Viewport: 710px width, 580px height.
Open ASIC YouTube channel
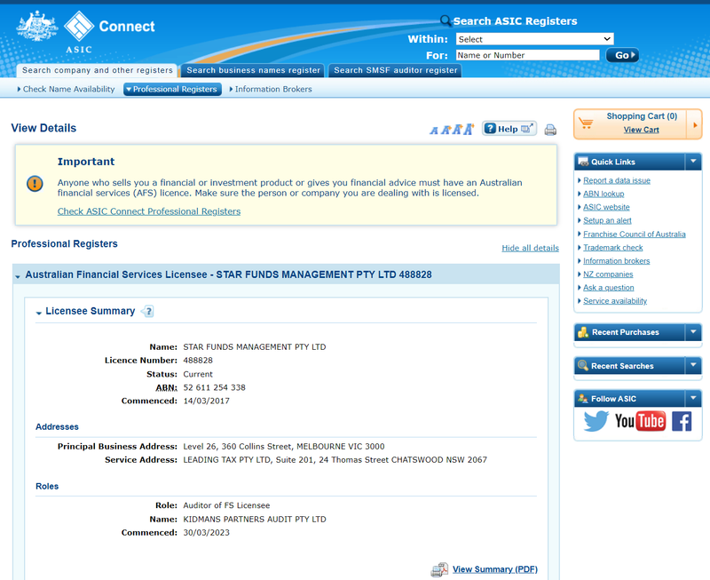coord(640,421)
